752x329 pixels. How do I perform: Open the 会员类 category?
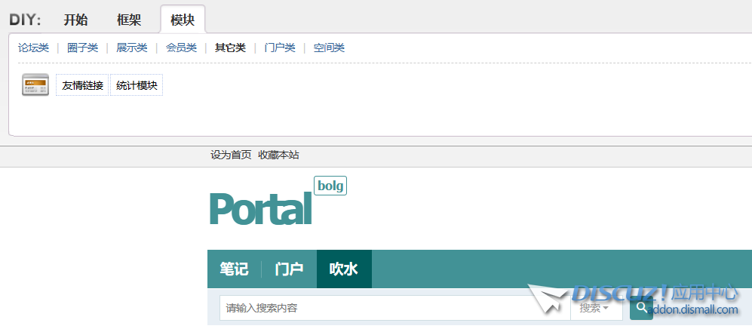coord(181,48)
